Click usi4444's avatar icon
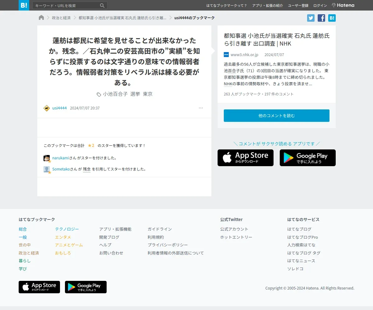The image size is (373, 310). tap(47, 108)
